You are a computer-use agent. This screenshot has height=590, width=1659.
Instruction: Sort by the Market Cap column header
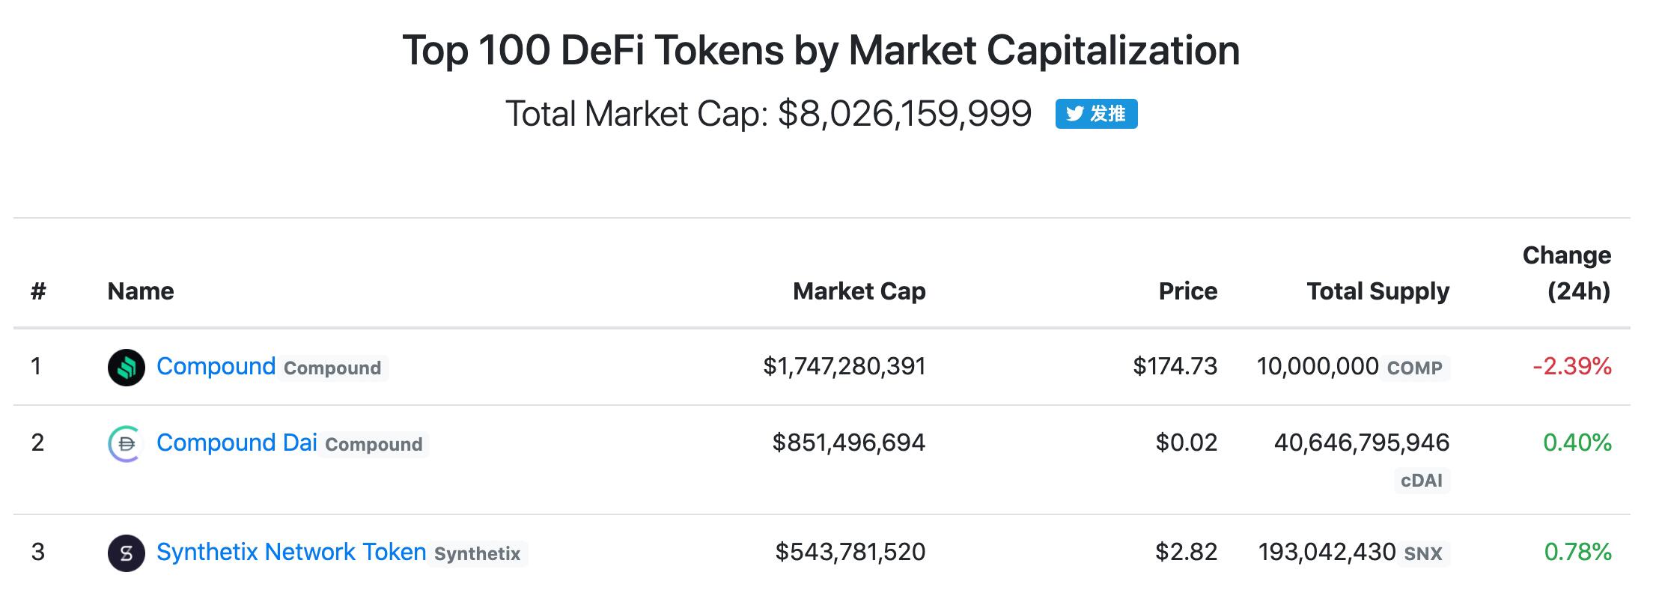pos(859,291)
